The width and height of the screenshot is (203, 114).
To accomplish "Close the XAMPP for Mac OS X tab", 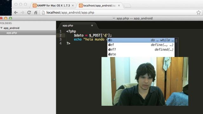I will click(x=73, y=6).
